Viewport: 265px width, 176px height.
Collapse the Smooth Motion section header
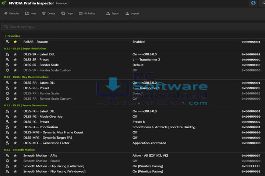19,150
